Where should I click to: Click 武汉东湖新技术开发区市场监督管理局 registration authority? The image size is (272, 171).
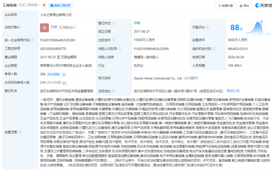click(x=67, y=91)
